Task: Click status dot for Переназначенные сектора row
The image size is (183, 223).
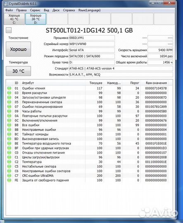Action: pos(9,102)
